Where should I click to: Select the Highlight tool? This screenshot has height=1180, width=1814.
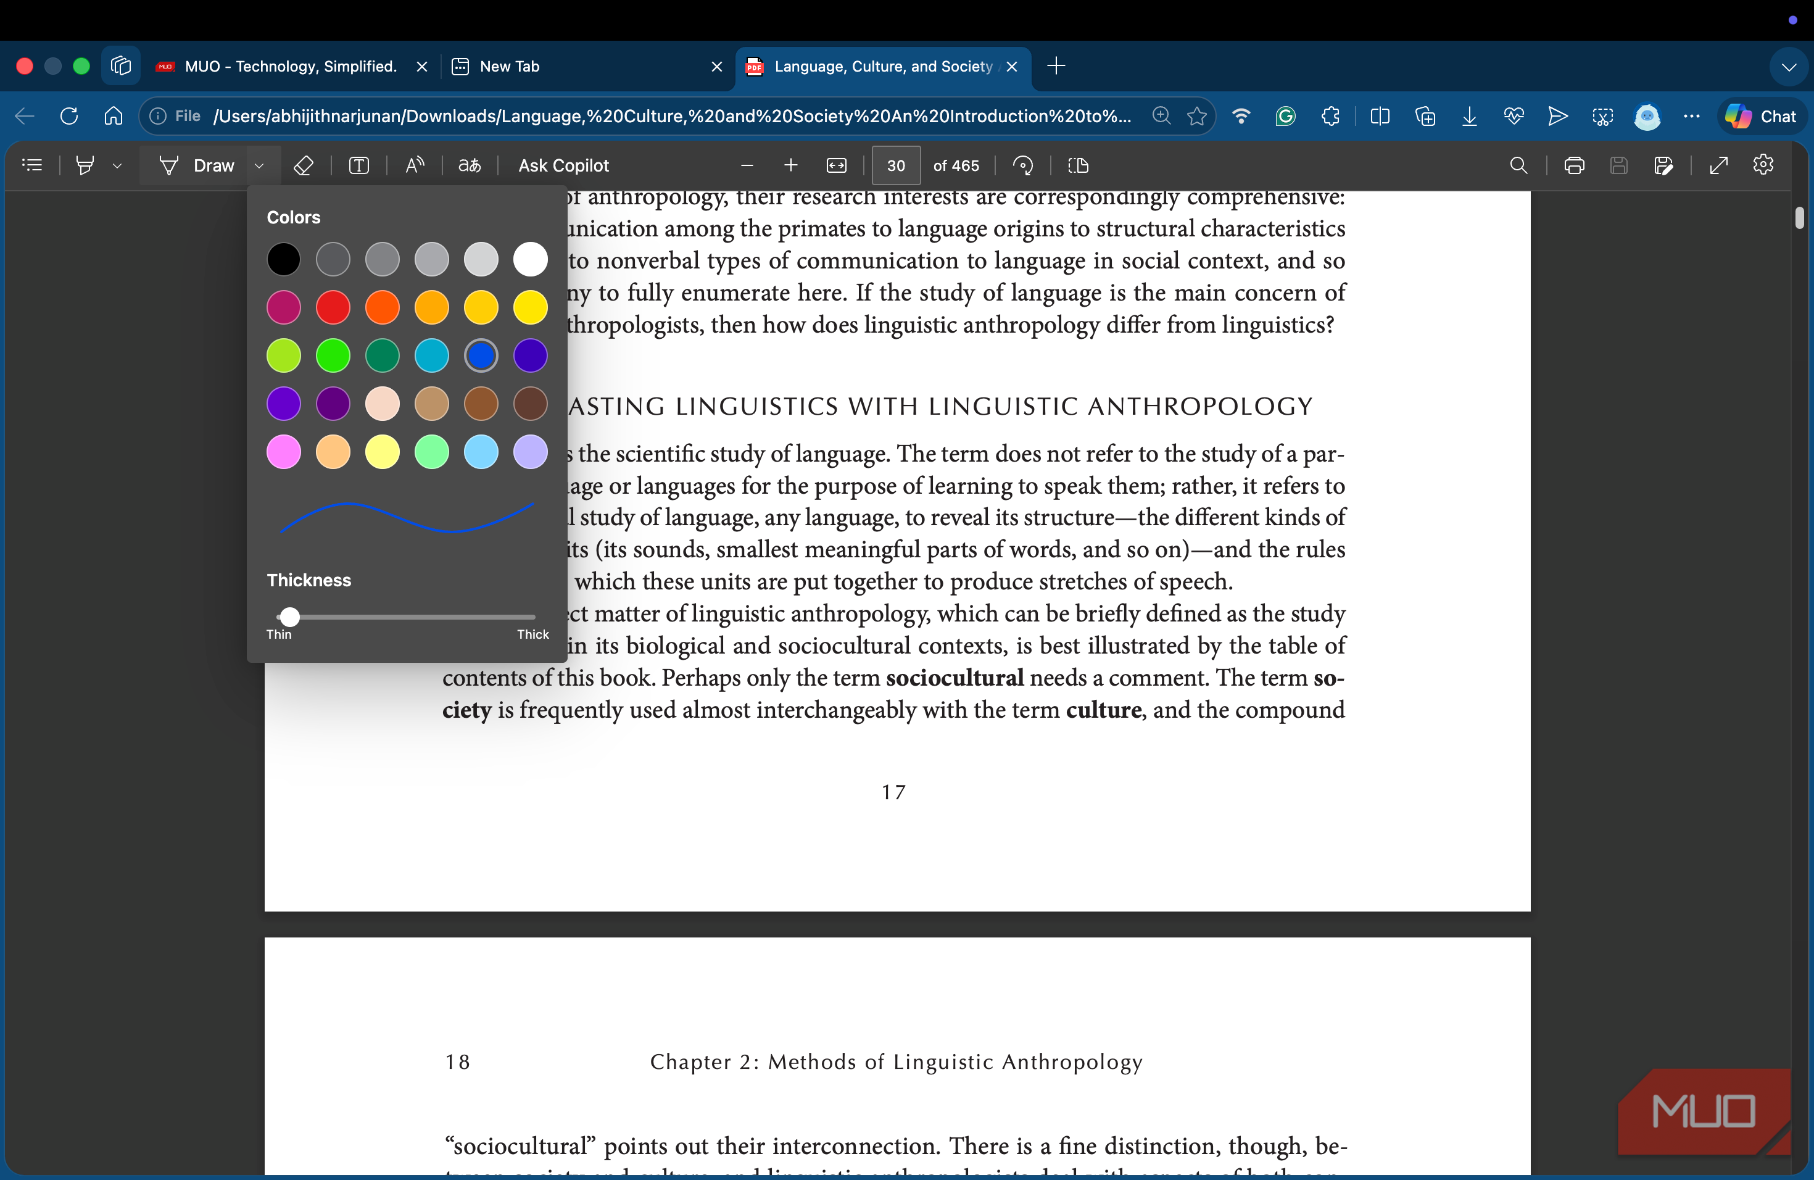(85, 165)
